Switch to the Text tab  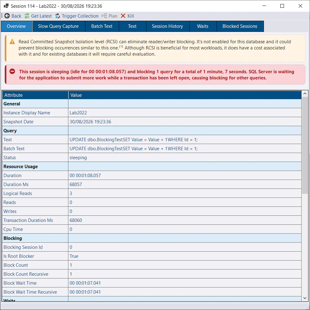[x=132, y=26]
